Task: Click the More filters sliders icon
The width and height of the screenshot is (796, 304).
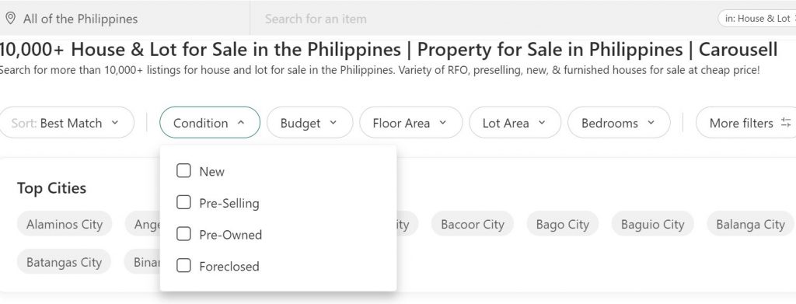Action: pyautogui.click(x=786, y=122)
